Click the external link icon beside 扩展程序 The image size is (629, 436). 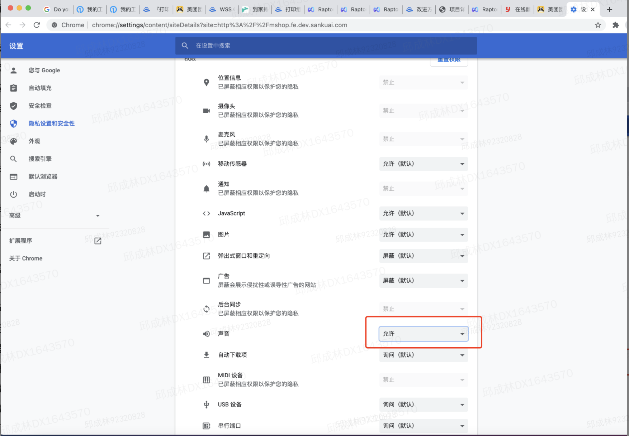[98, 241]
